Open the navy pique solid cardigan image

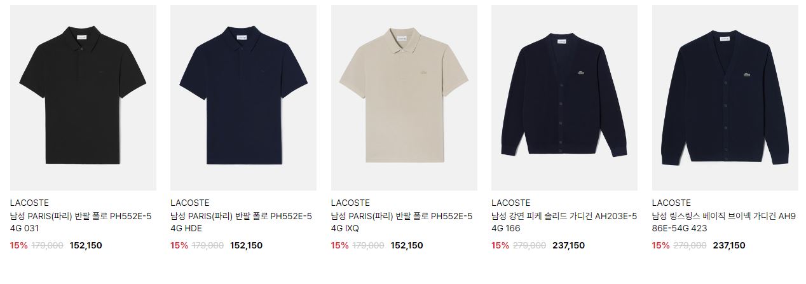[564, 98]
